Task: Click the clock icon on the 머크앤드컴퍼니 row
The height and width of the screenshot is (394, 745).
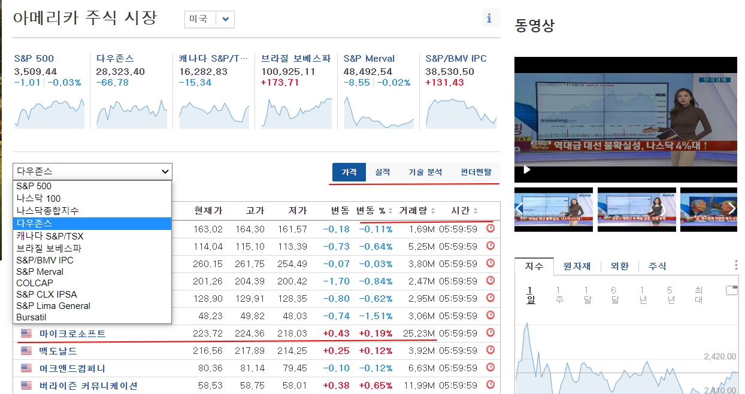Action: click(x=490, y=367)
